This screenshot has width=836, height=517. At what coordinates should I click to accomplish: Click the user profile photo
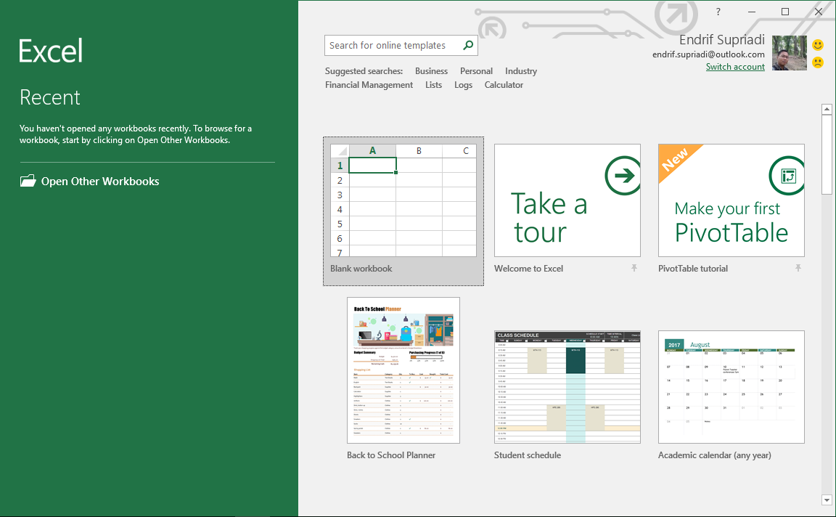(789, 53)
